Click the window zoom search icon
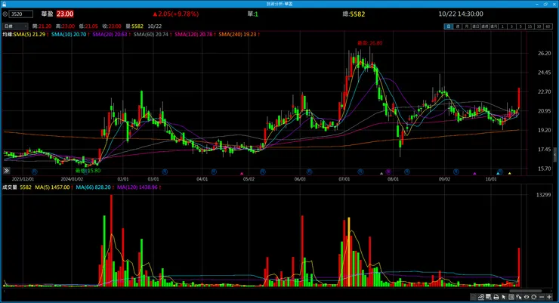The image size is (559, 303). 489,297
